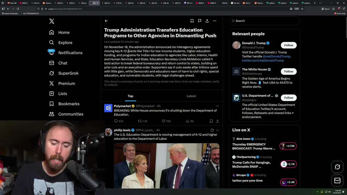
Task: Click Sign in on browser toolbar
Action: (x=326, y=9)
